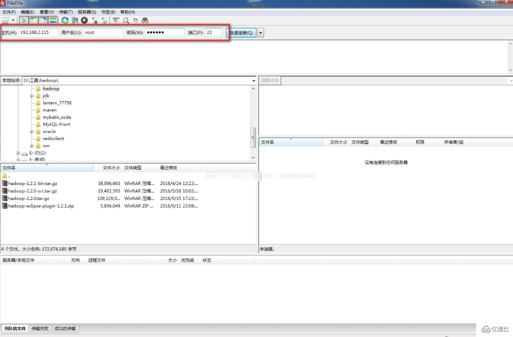
Task: Sort local files by 文件类型 column
Action: pos(140,168)
